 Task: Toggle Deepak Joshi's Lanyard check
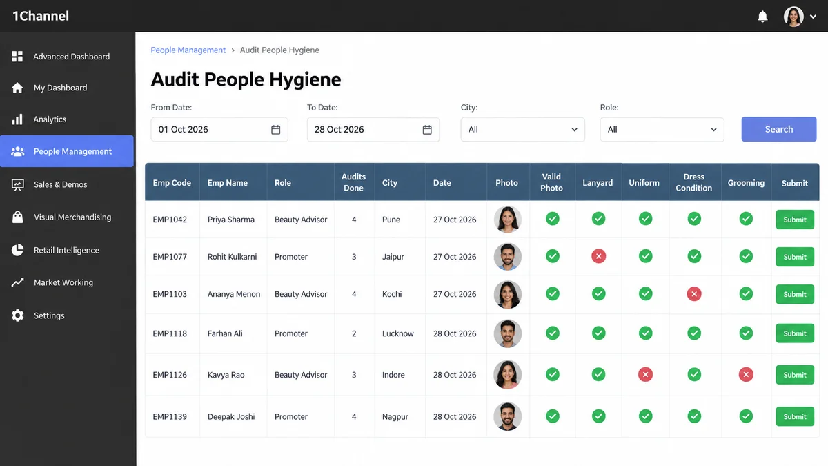[598, 416]
